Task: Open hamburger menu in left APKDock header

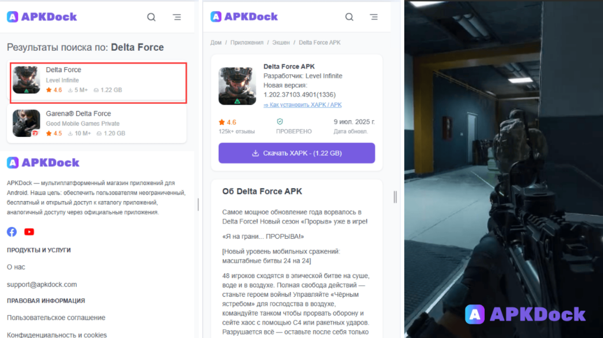Action: [177, 17]
